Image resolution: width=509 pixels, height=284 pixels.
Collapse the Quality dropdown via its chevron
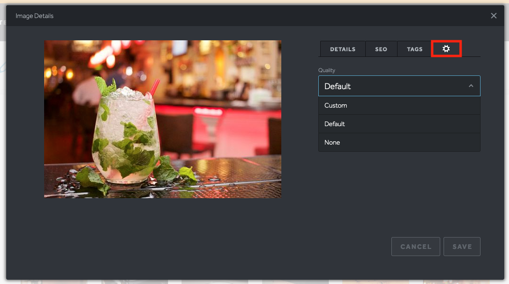(x=471, y=86)
